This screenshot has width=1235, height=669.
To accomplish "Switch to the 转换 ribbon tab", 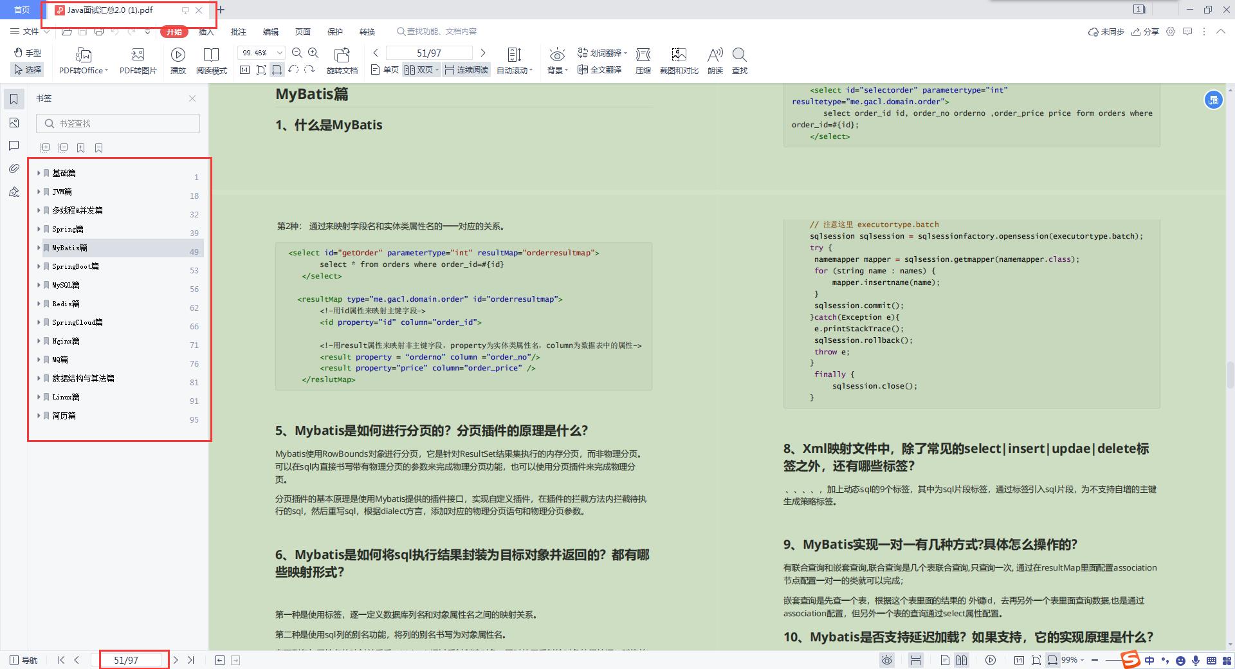I will 367,32.
